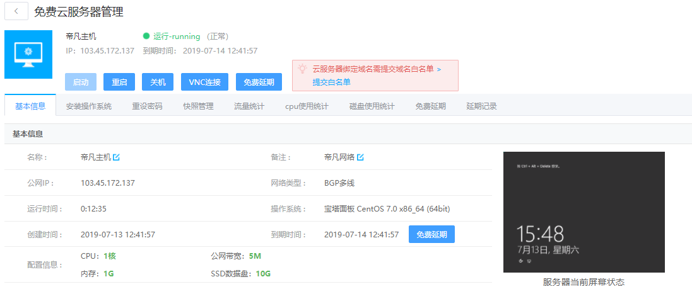Click the SSD数据盘 10G value
692x294 pixels.
click(x=263, y=274)
